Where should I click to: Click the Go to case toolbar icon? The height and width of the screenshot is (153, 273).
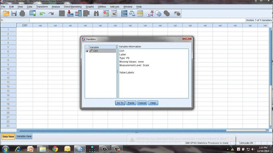62,13
